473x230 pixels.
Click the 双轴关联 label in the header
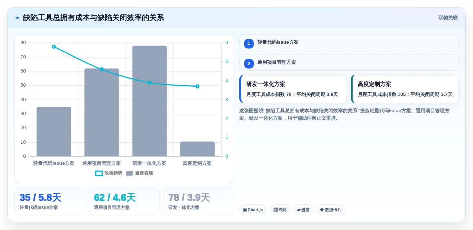(448, 18)
